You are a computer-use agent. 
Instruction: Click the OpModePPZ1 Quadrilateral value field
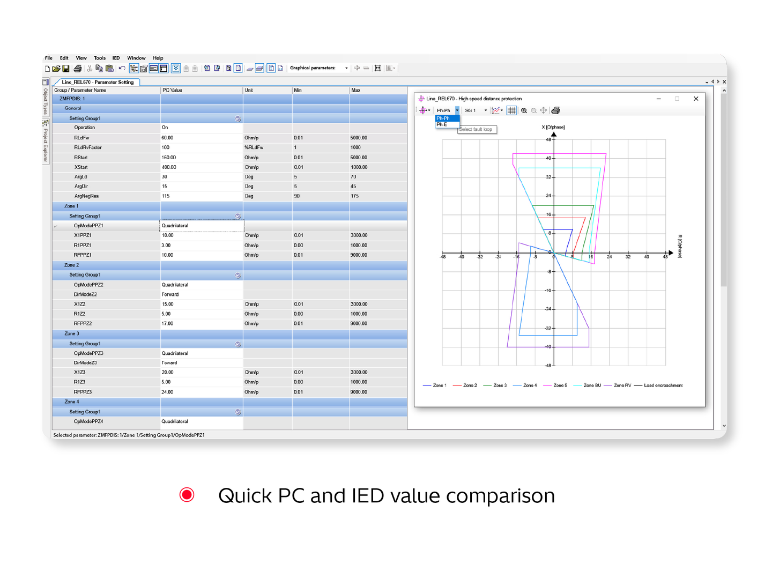[x=202, y=226]
